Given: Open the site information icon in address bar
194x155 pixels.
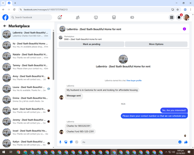Looking at the screenshot, I should point(21,10).
